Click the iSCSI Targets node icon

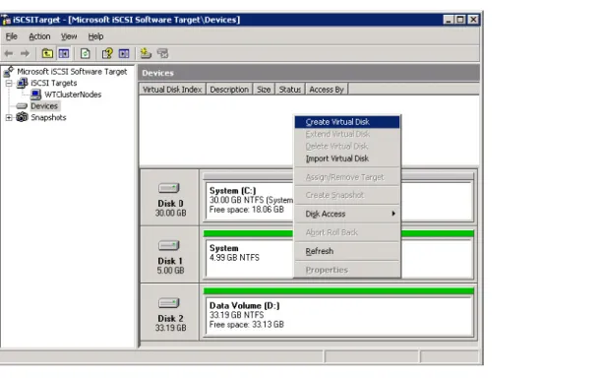click(x=23, y=83)
